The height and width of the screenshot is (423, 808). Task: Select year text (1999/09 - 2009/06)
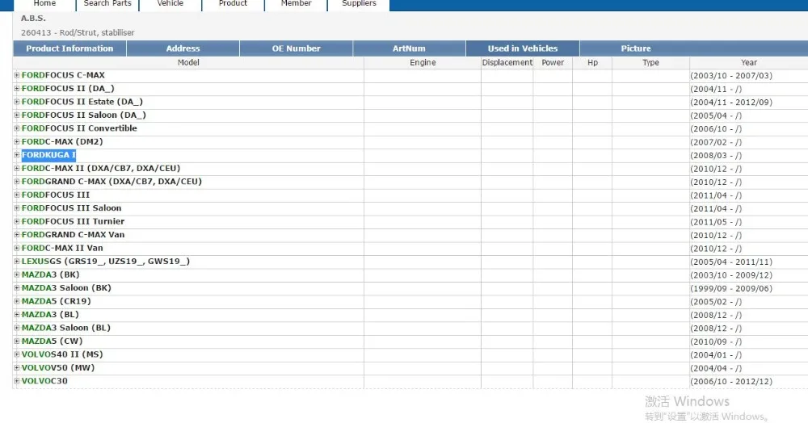pyautogui.click(x=731, y=289)
